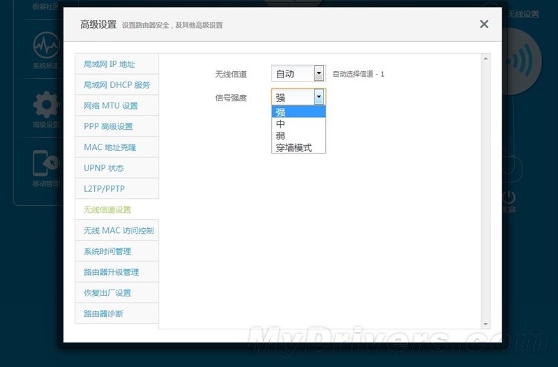Select 强 in the signal strength list

click(298, 112)
